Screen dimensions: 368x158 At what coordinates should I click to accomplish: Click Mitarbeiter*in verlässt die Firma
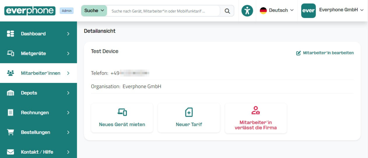click(x=256, y=118)
